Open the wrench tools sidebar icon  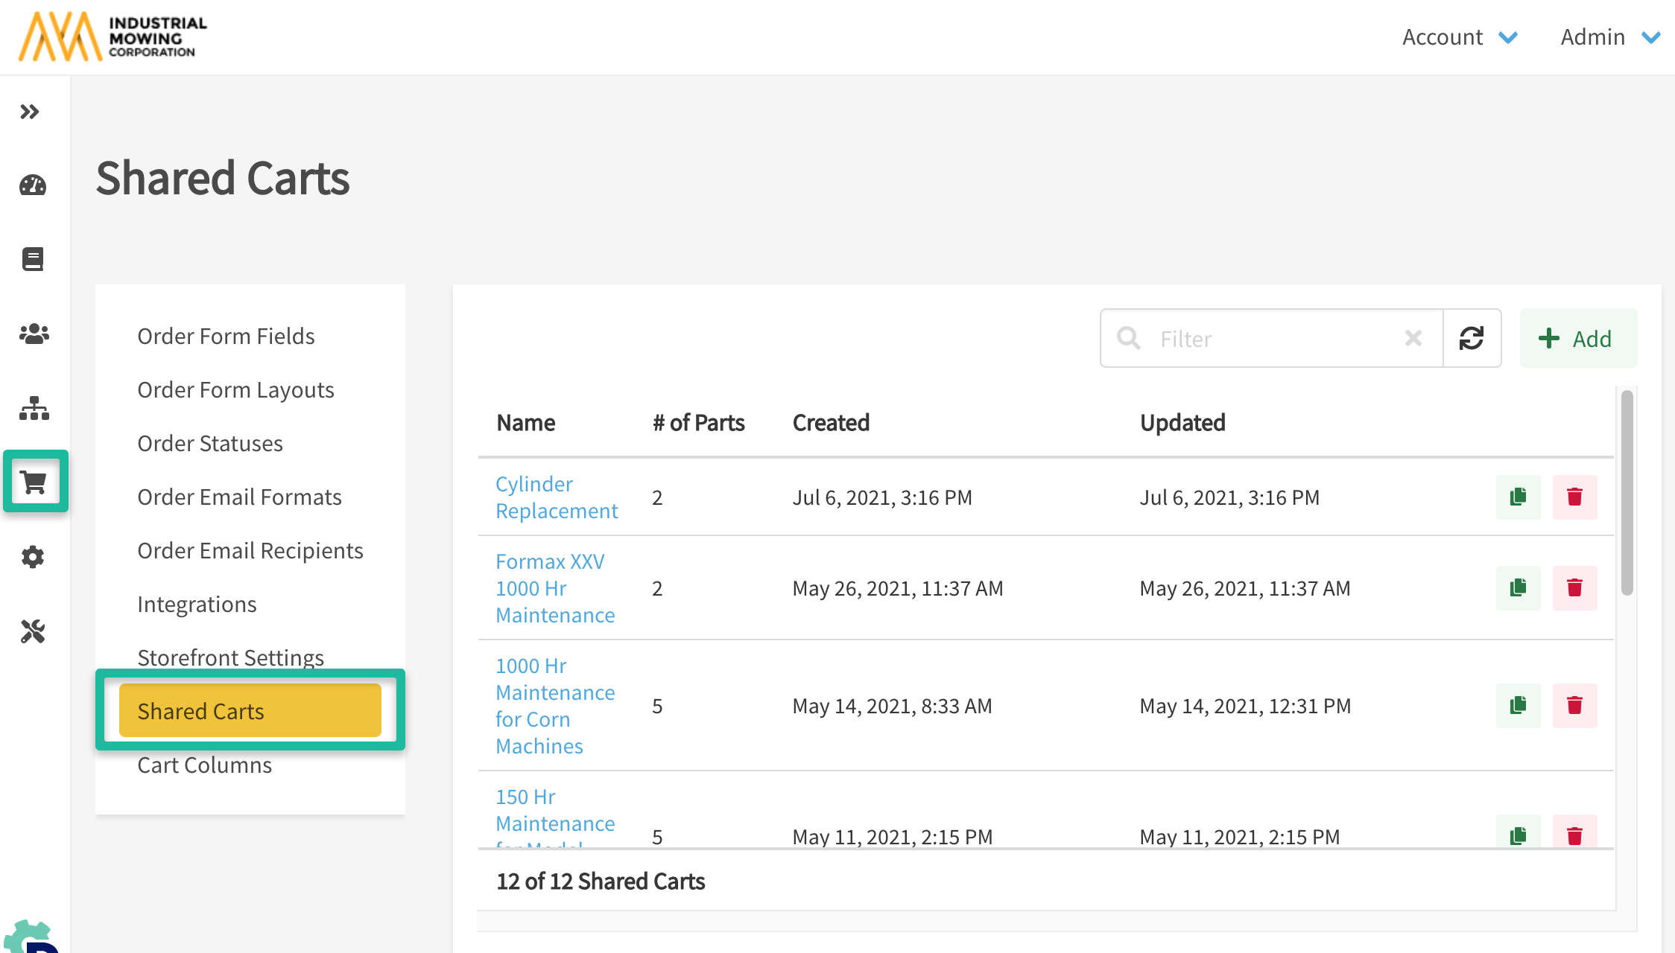33,631
